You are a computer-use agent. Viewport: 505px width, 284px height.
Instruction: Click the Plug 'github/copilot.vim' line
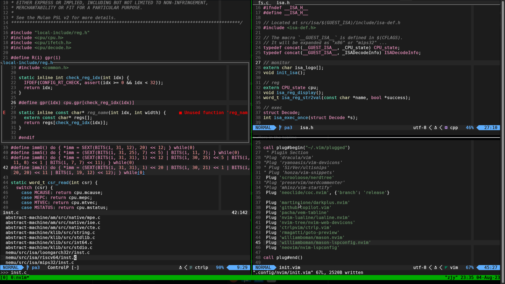point(299,207)
